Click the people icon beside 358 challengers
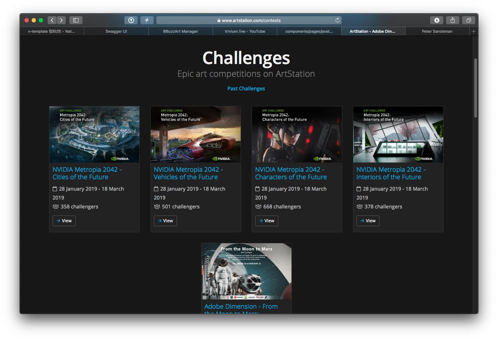This screenshot has height=340, width=498. tap(55, 207)
